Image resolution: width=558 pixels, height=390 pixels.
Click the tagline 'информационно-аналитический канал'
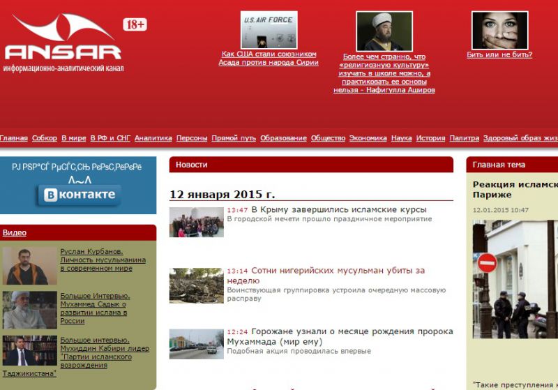coord(63,68)
